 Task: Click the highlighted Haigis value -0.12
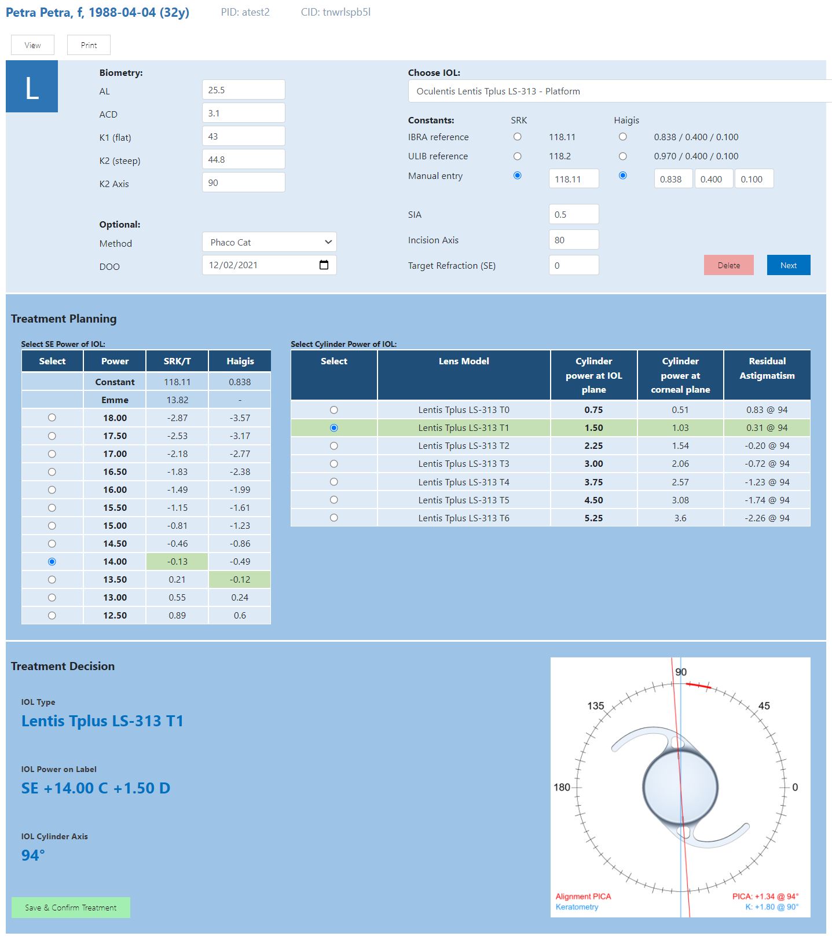click(240, 579)
